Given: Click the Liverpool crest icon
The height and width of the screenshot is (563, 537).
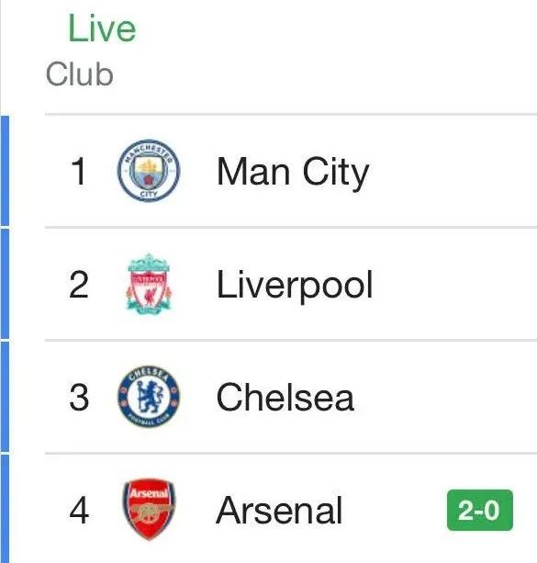Looking at the screenshot, I should 149,284.
